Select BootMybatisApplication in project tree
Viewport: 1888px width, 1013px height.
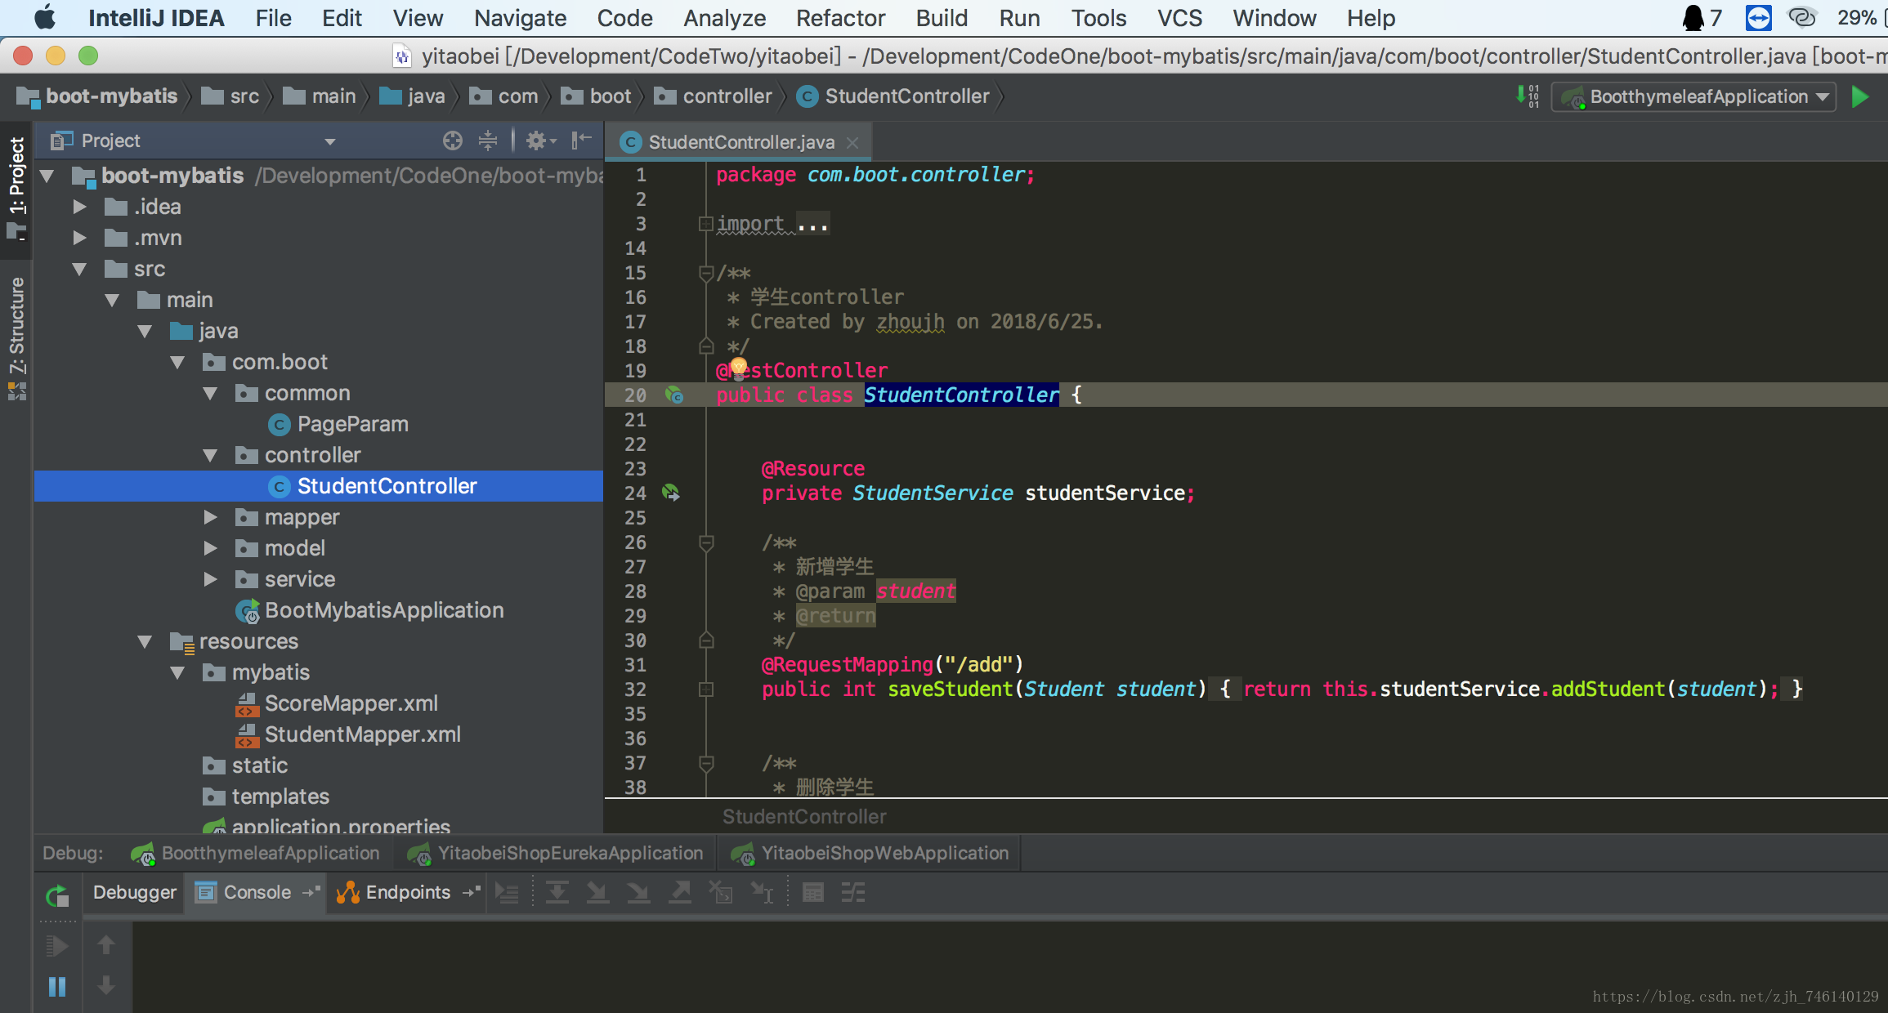(x=370, y=610)
